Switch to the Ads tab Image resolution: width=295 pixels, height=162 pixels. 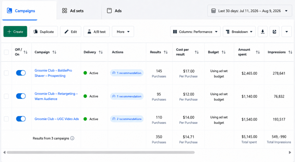(114, 11)
